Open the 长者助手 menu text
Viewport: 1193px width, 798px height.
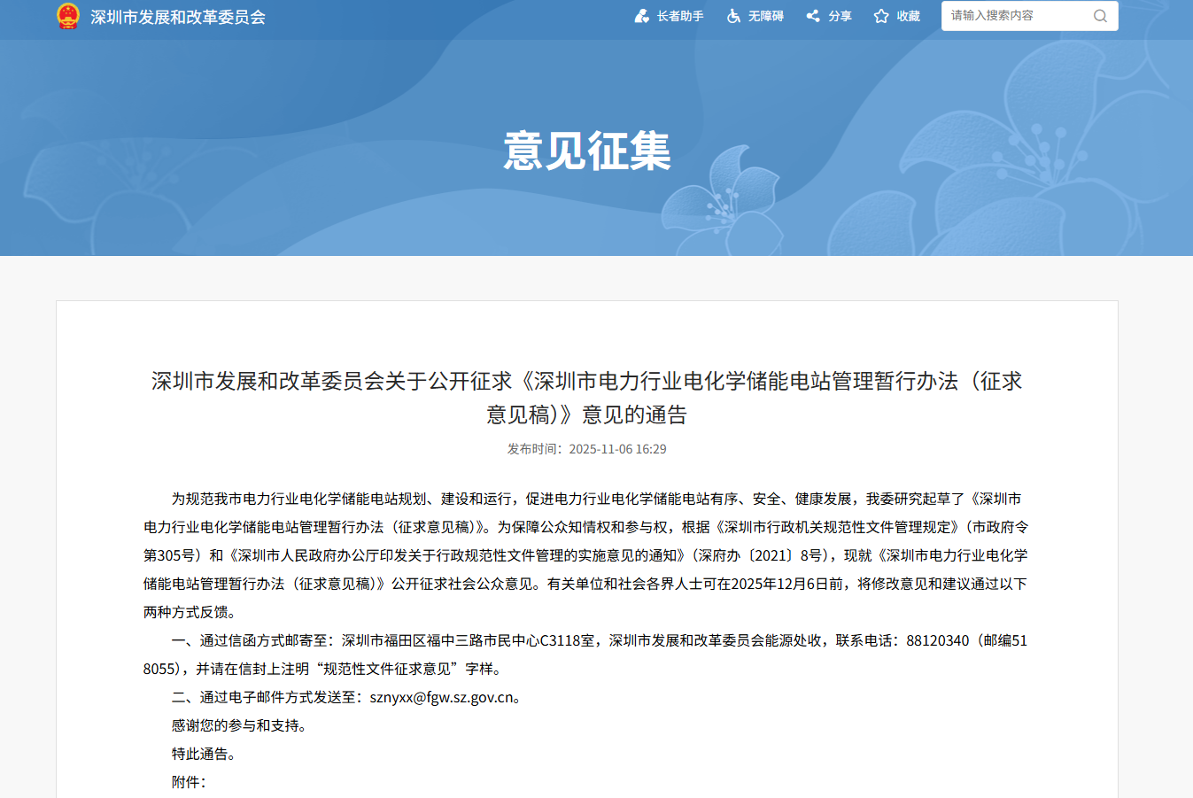680,16
